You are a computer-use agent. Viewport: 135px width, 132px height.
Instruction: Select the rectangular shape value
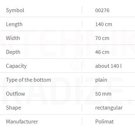(x=109, y=108)
